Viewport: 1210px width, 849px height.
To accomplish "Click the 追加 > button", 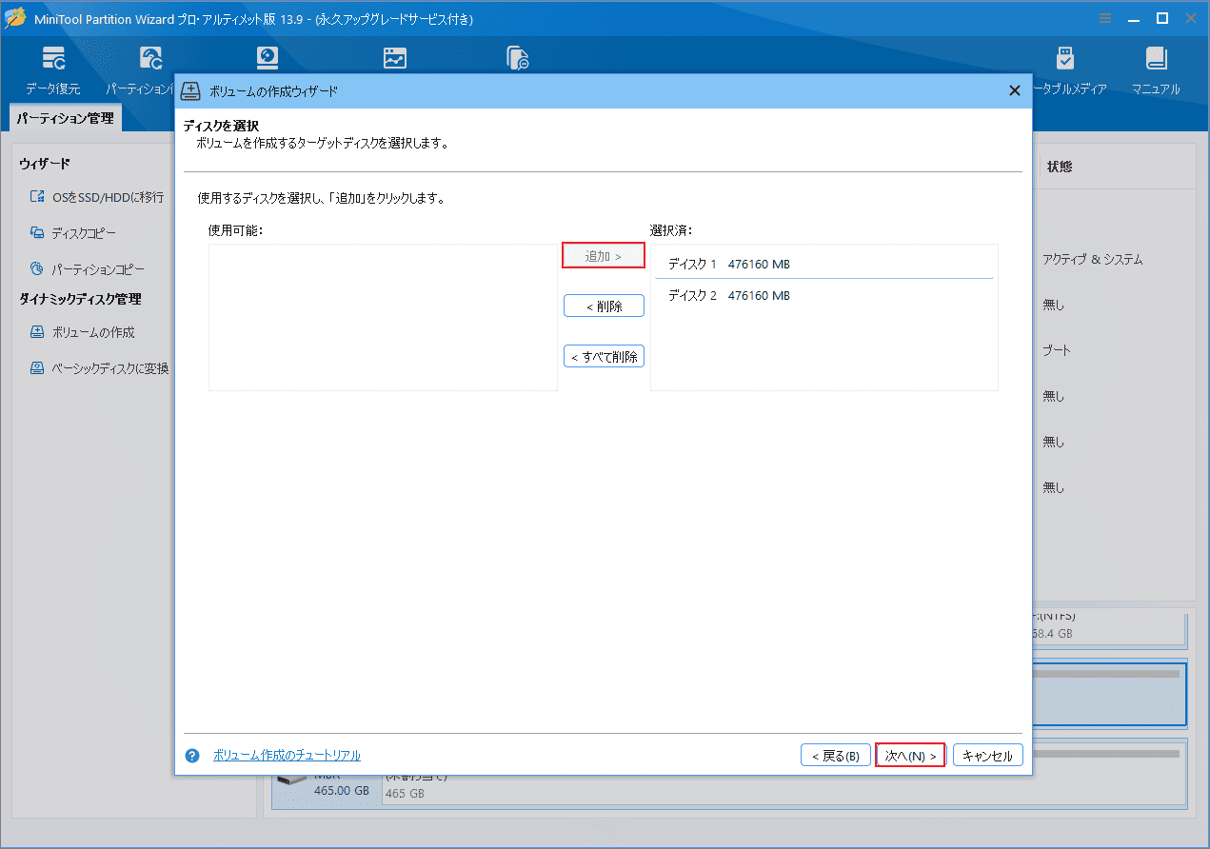I will click(x=604, y=256).
